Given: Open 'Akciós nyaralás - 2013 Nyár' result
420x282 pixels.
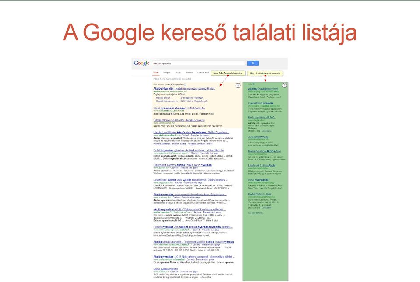Looking at the screenshot, I should 194,257.
